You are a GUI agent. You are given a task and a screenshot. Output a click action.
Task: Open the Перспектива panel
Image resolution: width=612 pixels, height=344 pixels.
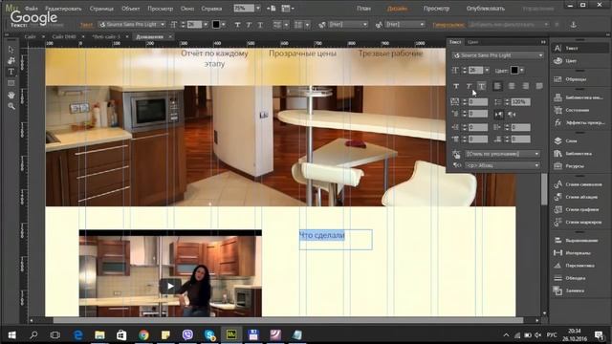[x=579, y=266]
